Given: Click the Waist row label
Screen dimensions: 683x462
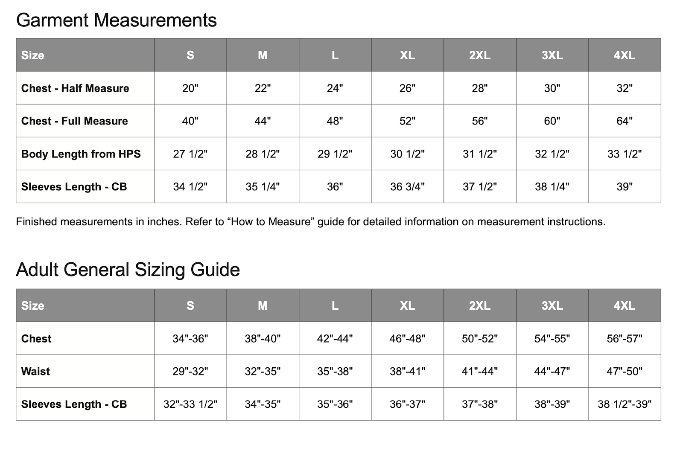Looking at the screenshot, I should click(x=35, y=372).
